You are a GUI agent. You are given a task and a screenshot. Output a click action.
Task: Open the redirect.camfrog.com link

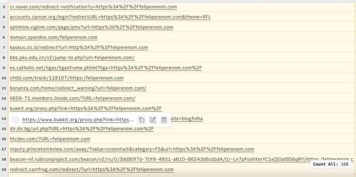[92, 169]
